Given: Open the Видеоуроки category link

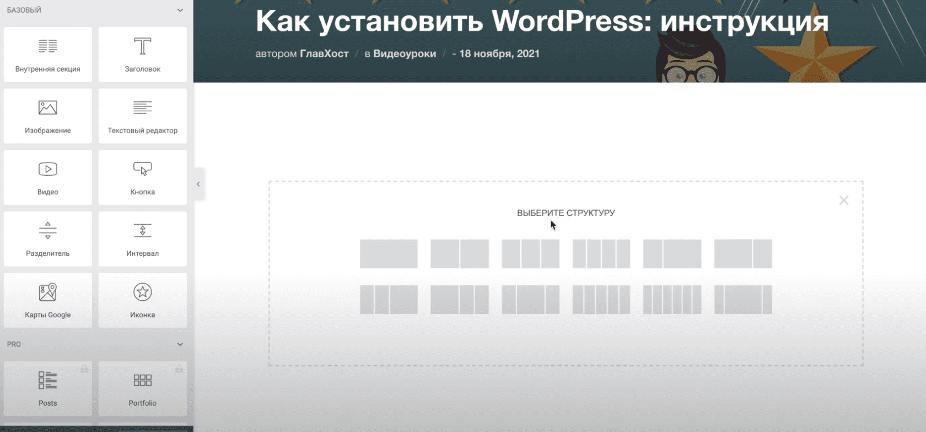Looking at the screenshot, I should 405,53.
